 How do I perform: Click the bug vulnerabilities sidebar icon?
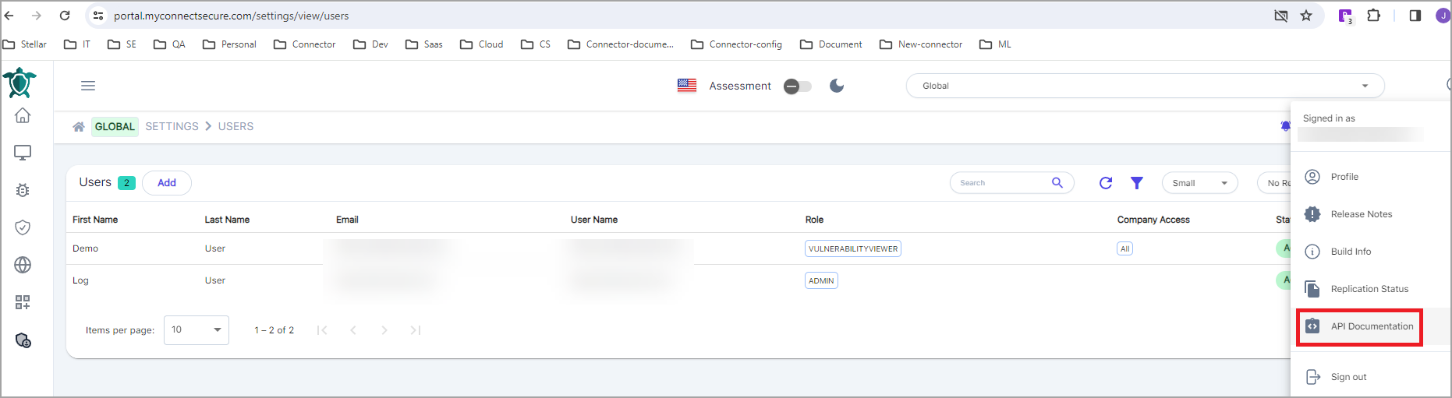[x=23, y=190]
